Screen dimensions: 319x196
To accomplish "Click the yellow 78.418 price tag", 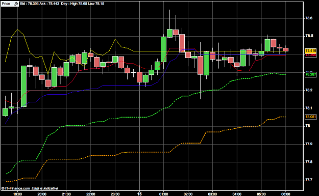I will [x=311, y=51].
